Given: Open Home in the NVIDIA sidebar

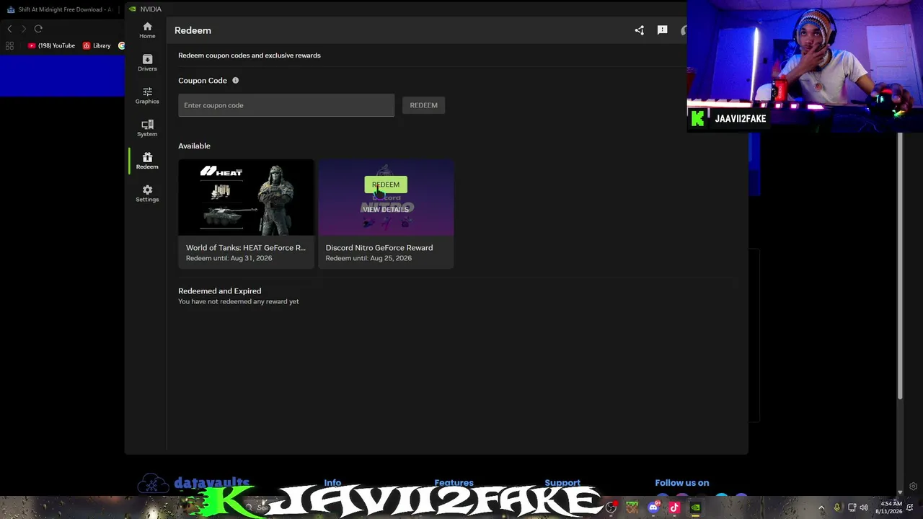Looking at the screenshot, I should pyautogui.click(x=147, y=30).
